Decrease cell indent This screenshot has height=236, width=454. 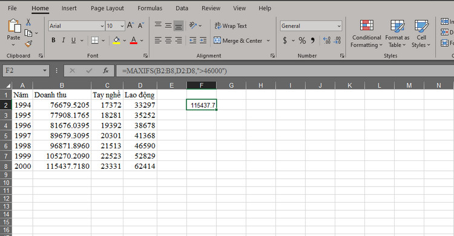click(193, 41)
